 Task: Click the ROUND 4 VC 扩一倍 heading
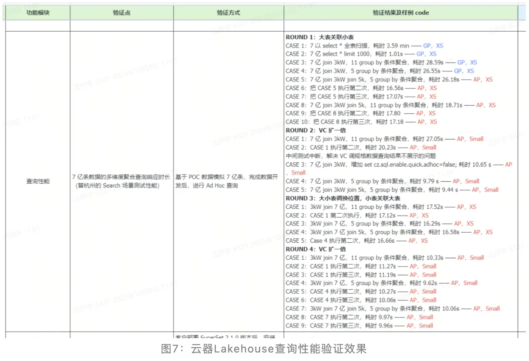click(316, 249)
